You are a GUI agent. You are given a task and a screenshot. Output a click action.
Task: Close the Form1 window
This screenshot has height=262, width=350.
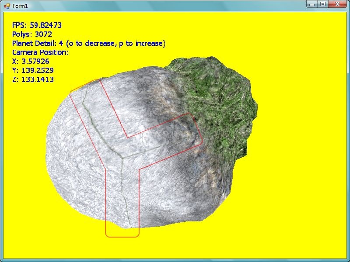tap(337, 4)
